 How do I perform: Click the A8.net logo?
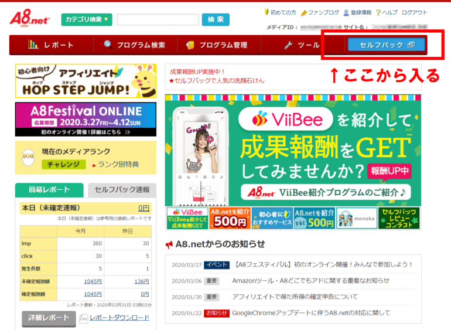[x=29, y=18]
